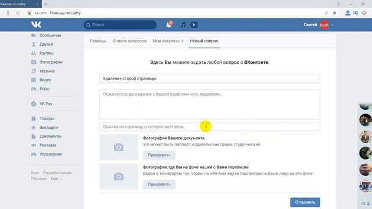This screenshot has height=209, width=372.
Task: Open the Разработчикам footer link
Action: (x=58, y=173)
